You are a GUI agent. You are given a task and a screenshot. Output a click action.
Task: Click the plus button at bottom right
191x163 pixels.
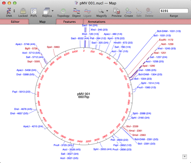coord(184,156)
